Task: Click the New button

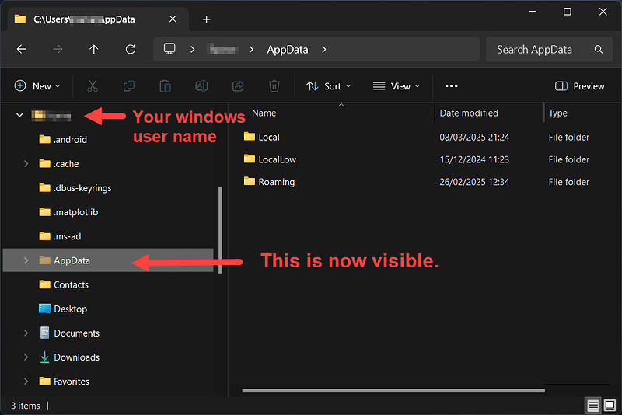Action: point(37,86)
